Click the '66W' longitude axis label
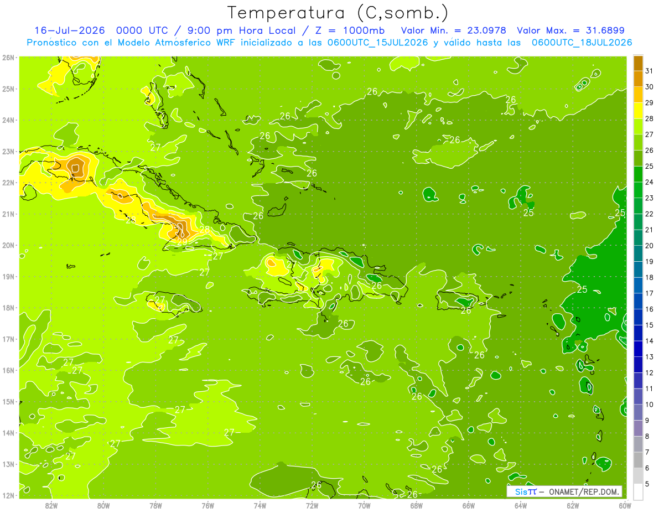 469,505
